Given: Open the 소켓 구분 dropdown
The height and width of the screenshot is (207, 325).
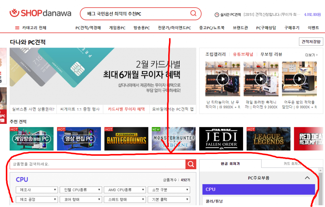Looking at the screenshot, I should click(x=169, y=190).
